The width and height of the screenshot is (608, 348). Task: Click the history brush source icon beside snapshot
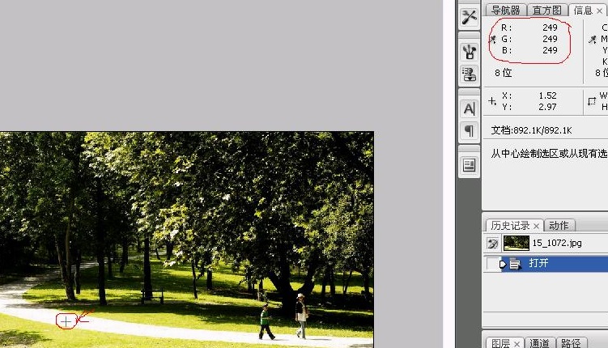click(x=492, y=243)
